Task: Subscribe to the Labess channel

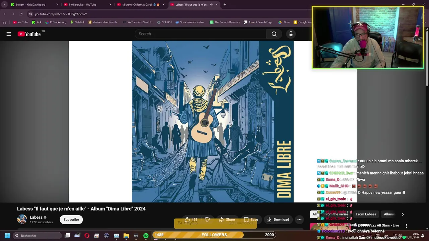Action: tap(71, 220)
